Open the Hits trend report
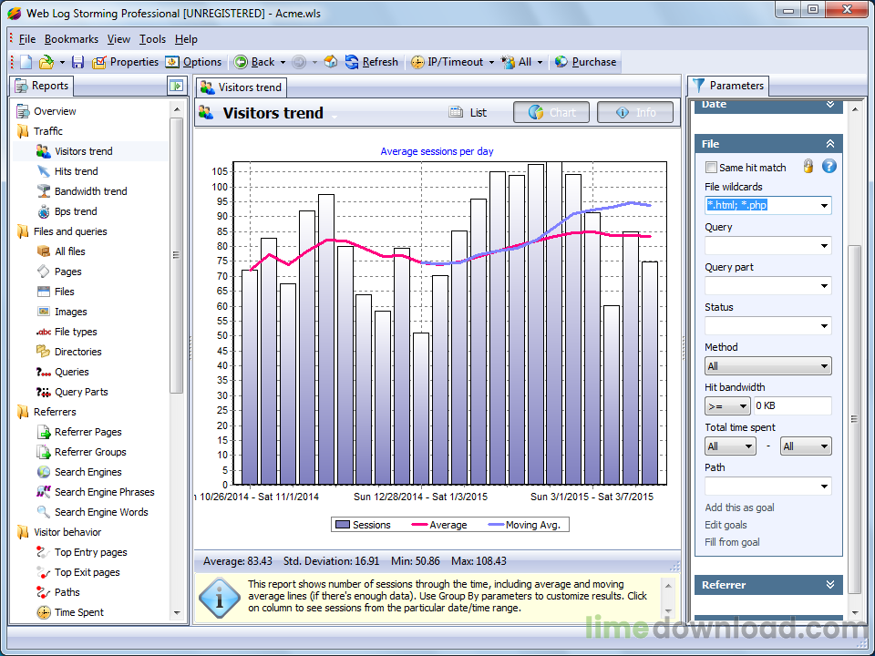875x656 pixels. click(x=76, y=171)
